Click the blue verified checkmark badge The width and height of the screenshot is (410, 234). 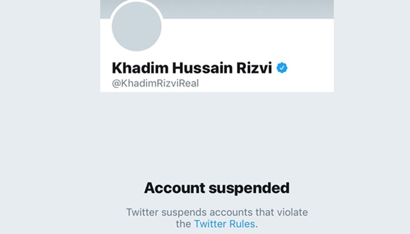(x=282, y=68)
